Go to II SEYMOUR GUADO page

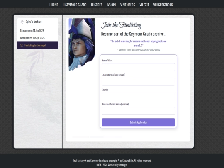tap(75, 5)
